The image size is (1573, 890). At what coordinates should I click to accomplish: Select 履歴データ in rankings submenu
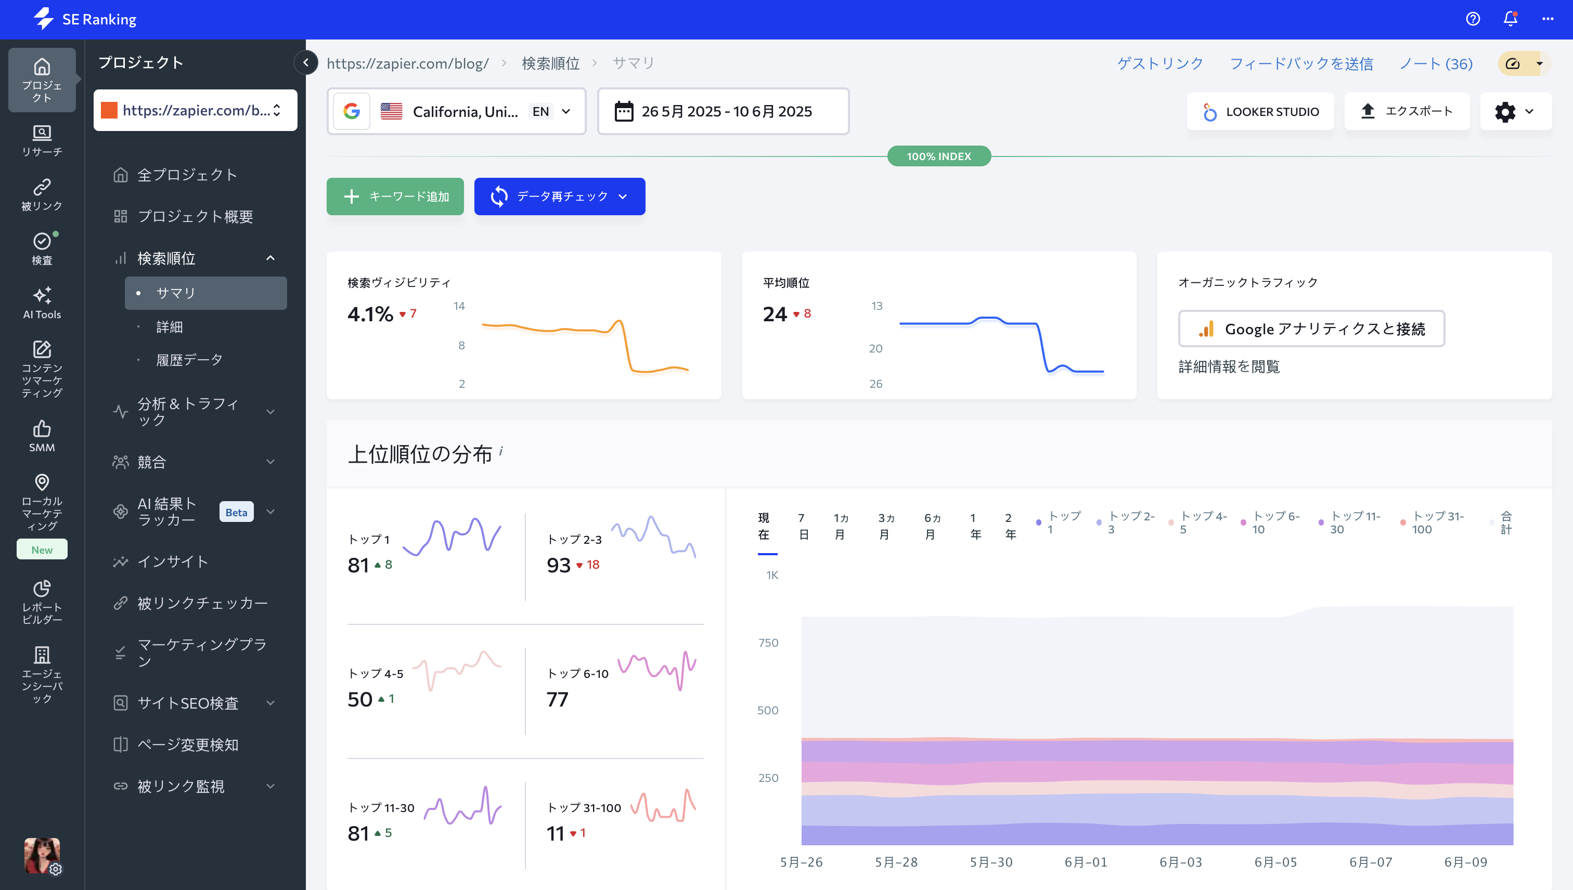[x=189, y=359]
